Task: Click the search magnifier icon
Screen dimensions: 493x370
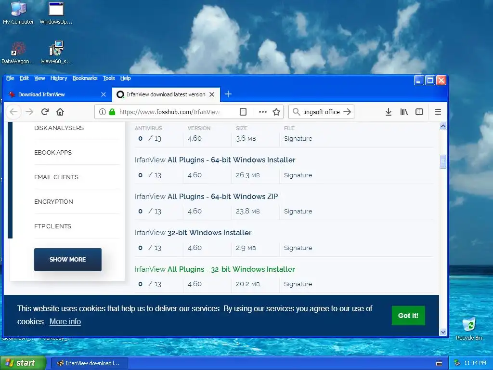Action: (x=296, y=112)
